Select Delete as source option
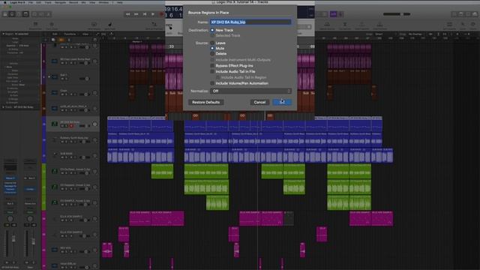480x270 pixels. (x=212, y=53)
